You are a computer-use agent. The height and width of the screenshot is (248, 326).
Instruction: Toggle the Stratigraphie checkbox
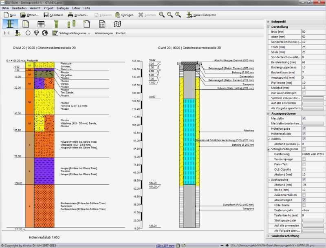click(304, 179)
